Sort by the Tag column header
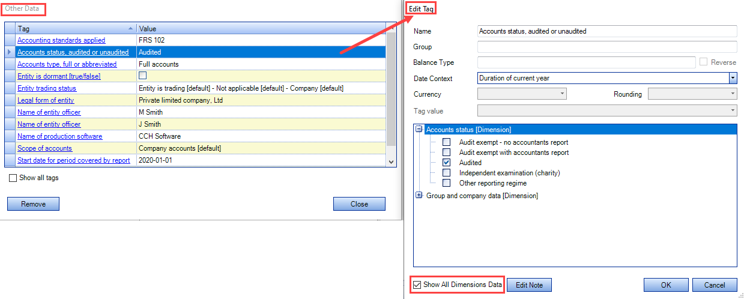744x299 pixels. coord(76,28)
